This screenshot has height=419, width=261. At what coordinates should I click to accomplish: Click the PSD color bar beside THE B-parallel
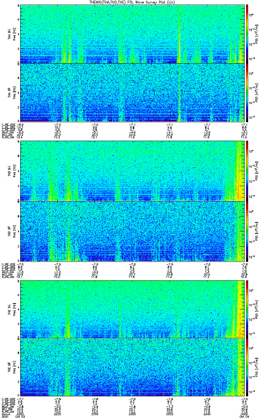pos(247,367)
